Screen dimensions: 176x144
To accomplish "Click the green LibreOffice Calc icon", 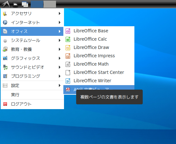I will click(68, 39).
